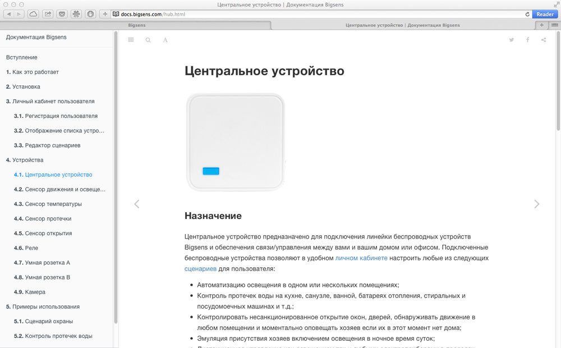This screenshot has width=561, height=348.
Task: Click the browser share/export icon
Action: [x=47, y=13]
